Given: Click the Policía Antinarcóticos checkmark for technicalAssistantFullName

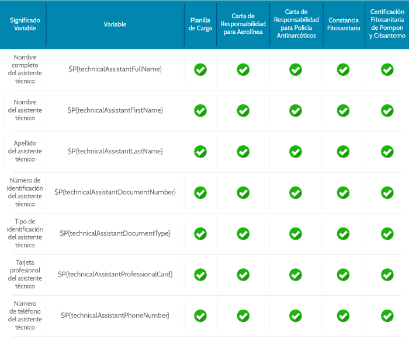Looking at the screenshot, I should [296, 69].
